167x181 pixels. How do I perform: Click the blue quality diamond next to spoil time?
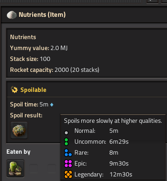coord(52,105)
